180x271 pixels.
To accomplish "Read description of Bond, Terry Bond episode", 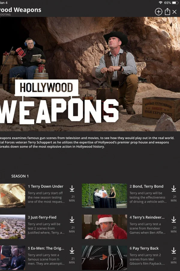I will point(148,197).
